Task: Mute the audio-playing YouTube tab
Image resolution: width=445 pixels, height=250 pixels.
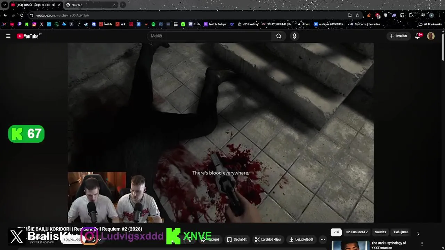Action: click(x=54, y=5)
